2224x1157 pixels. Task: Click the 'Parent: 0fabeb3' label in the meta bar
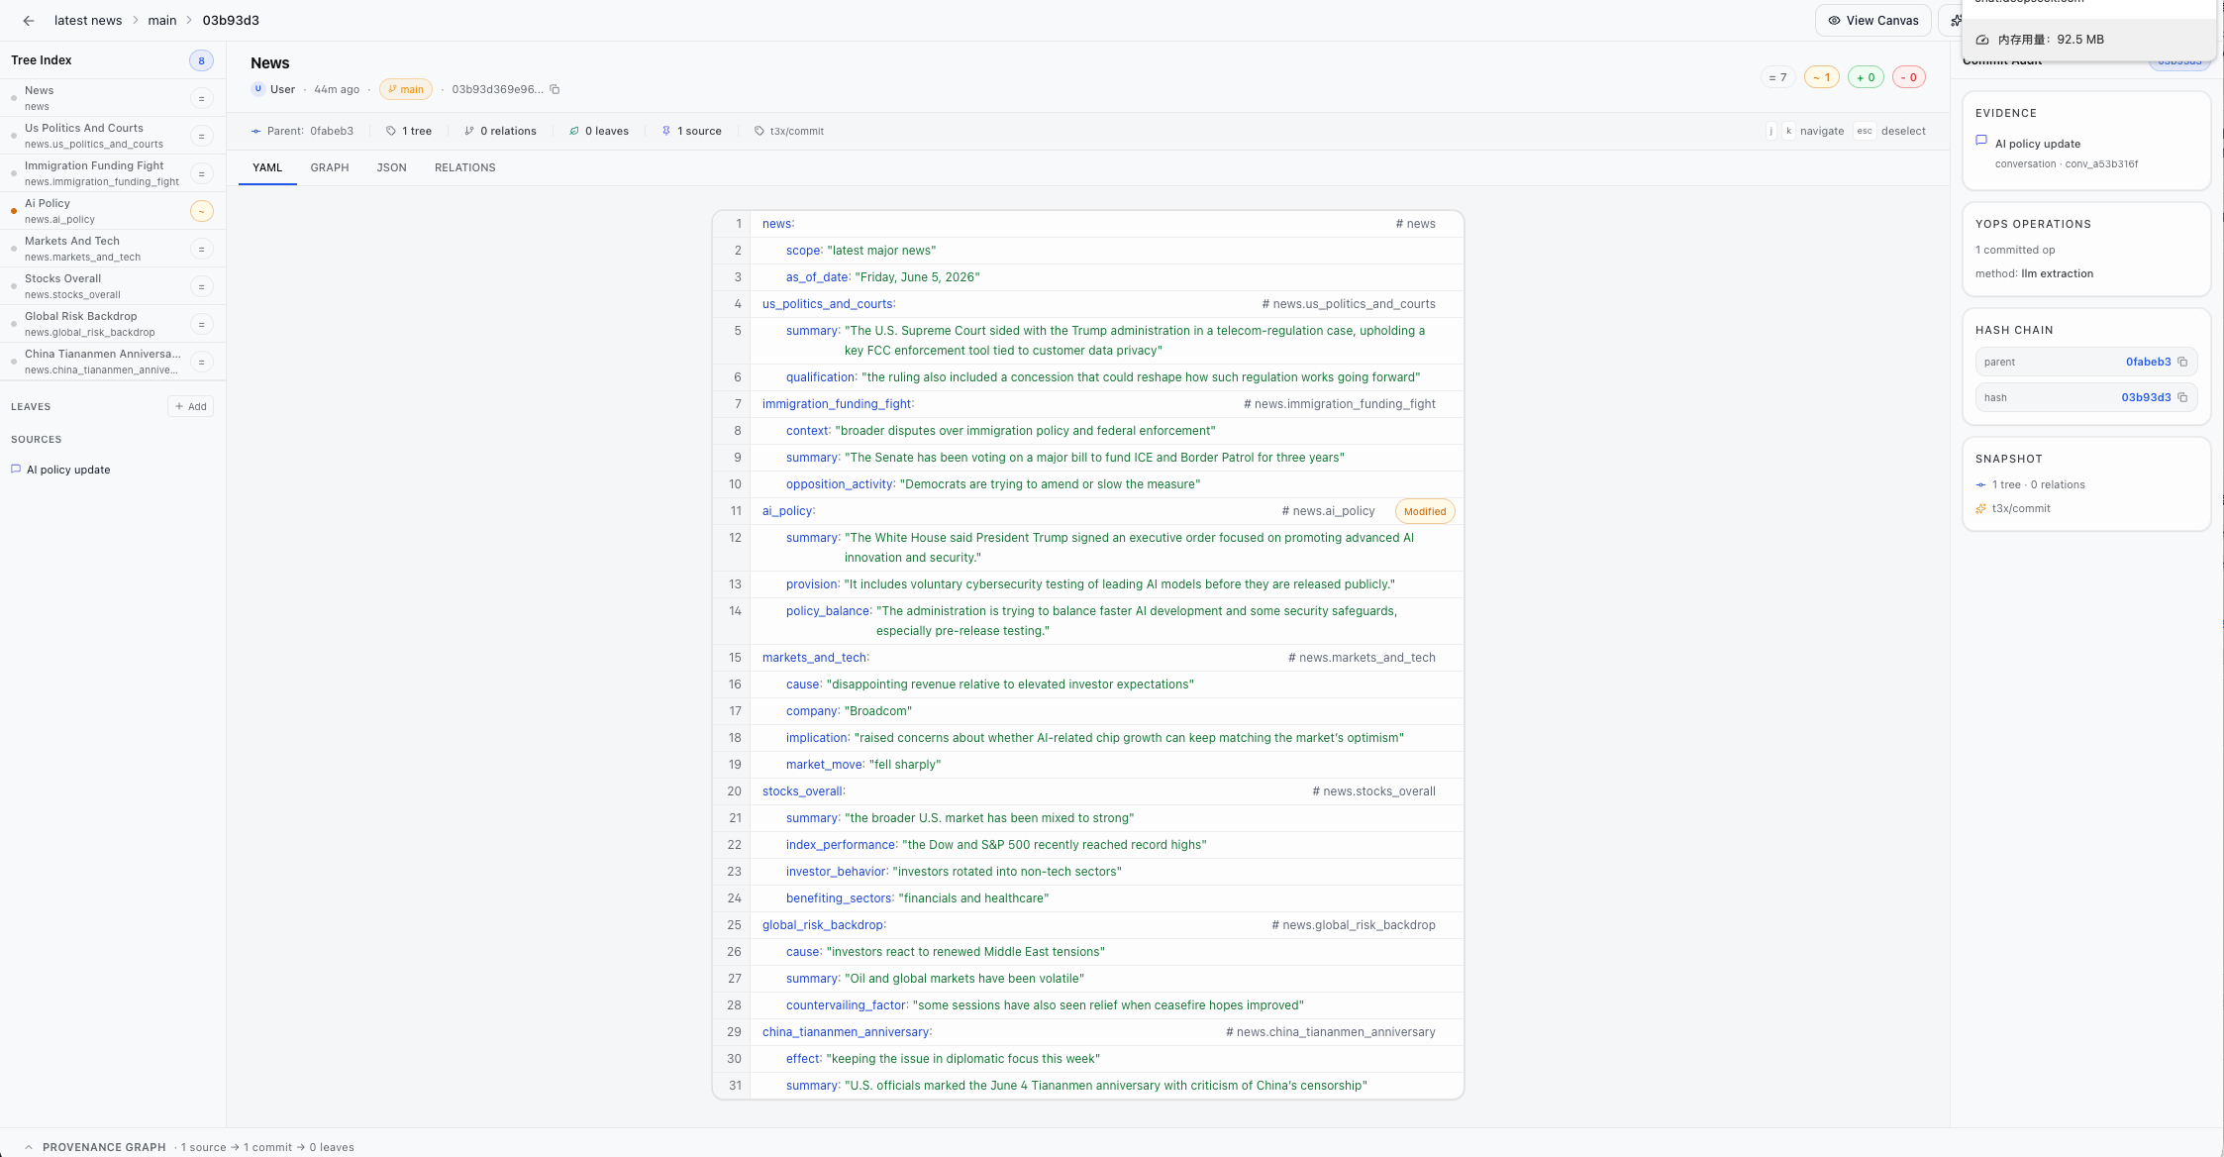pos(310,131)
